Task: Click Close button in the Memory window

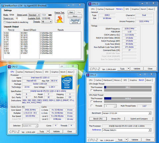Action: [x=150, y=69]
